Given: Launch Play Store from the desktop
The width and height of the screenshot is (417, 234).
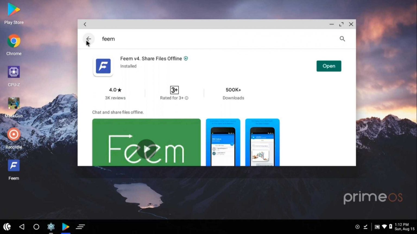Looking at the screenshot, I should coord(14,10).
